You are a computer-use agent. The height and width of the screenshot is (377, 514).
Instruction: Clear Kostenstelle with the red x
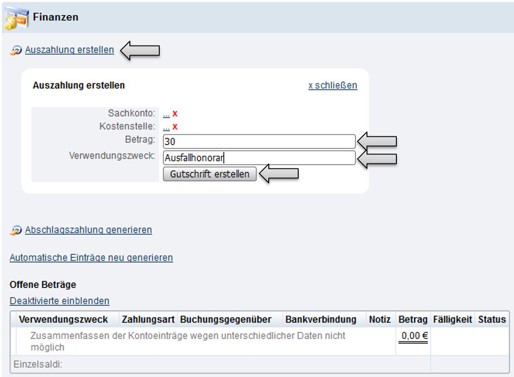[x=175, y=127]
